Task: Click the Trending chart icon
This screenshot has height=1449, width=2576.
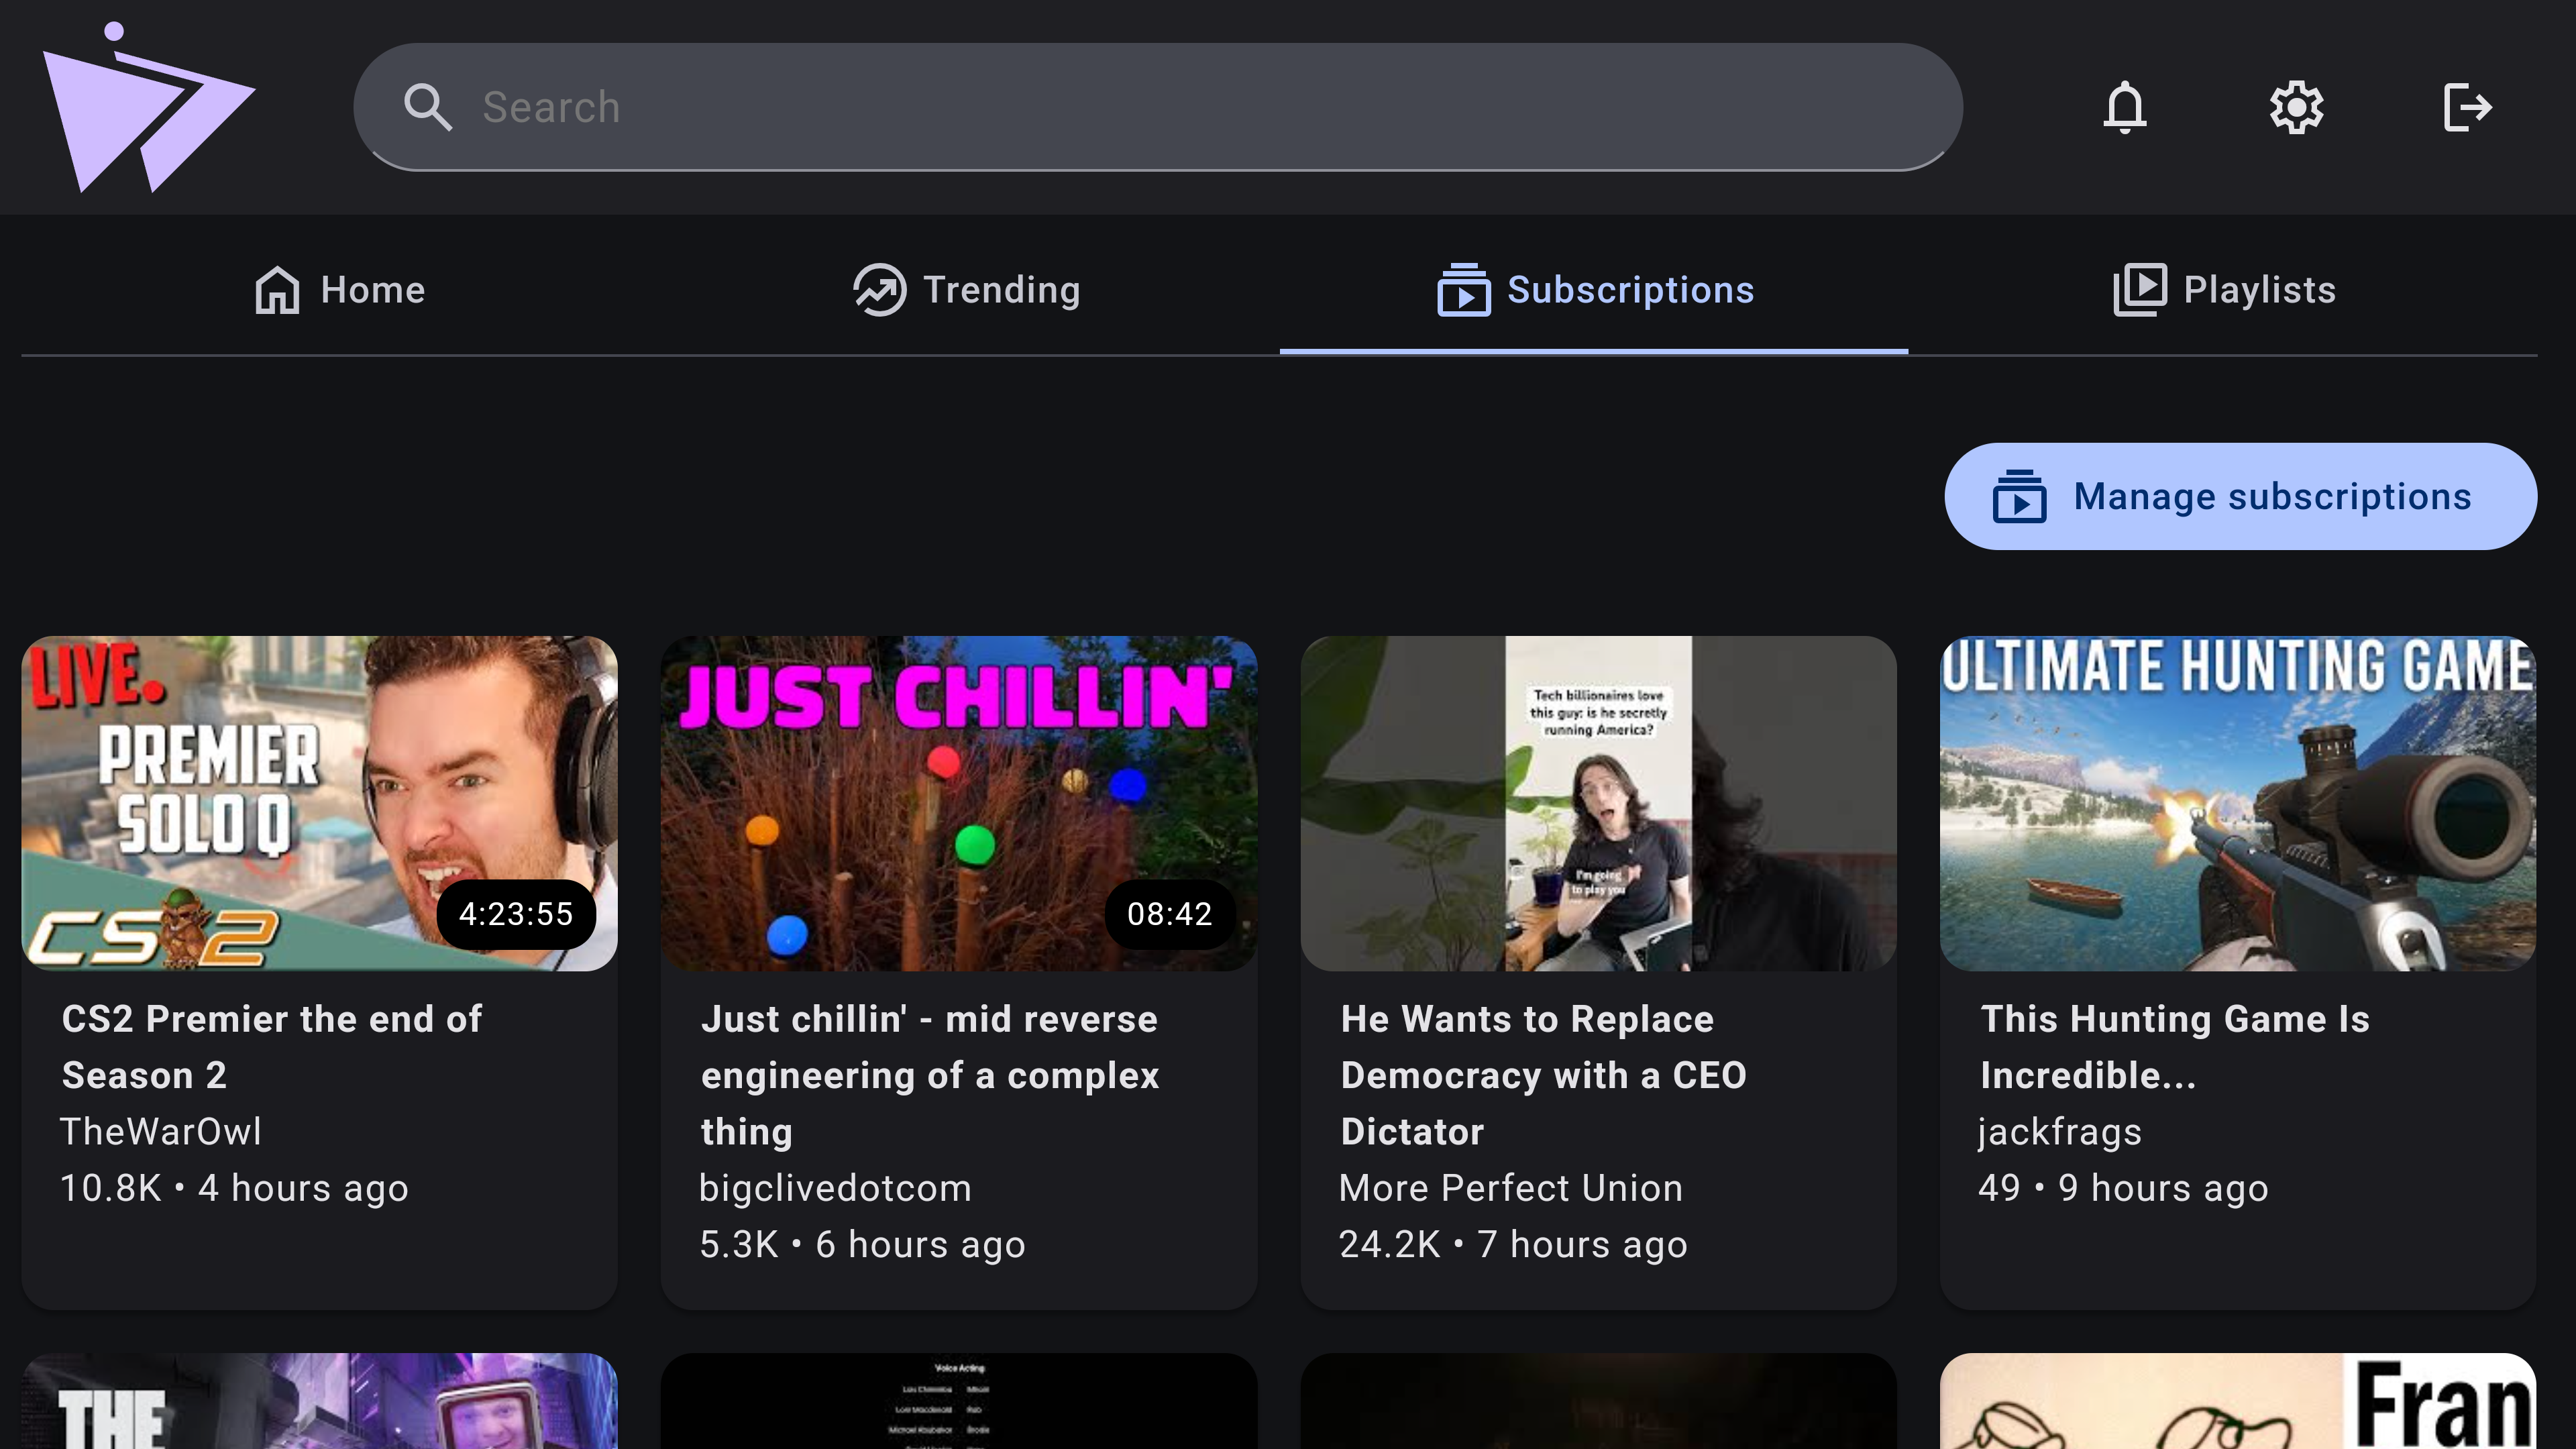Action: coord(879,290)
